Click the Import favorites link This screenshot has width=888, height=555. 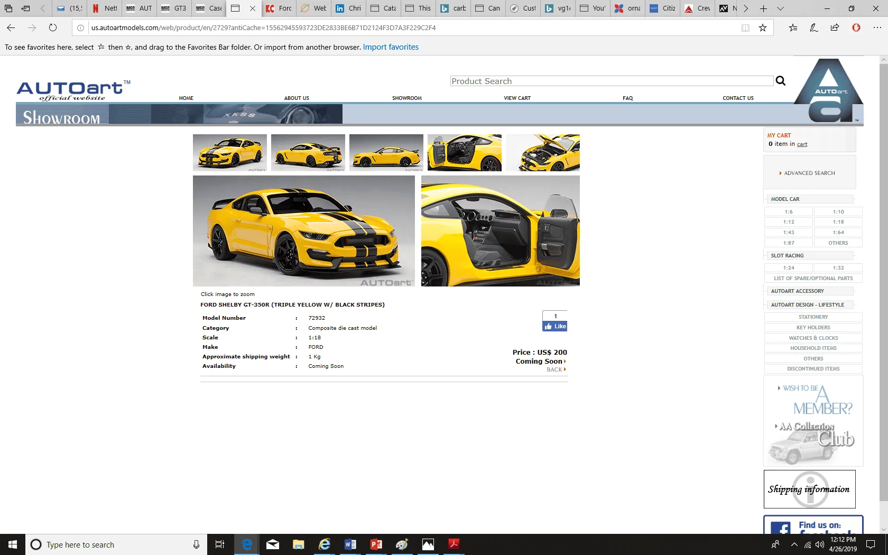click(391, 47)
